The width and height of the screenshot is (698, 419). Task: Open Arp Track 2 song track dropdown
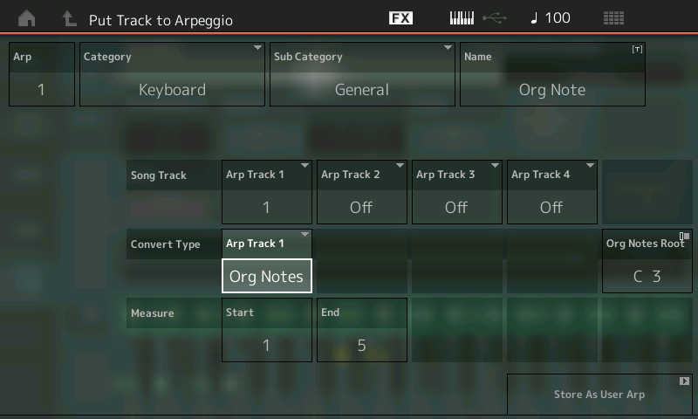point(362,192)
